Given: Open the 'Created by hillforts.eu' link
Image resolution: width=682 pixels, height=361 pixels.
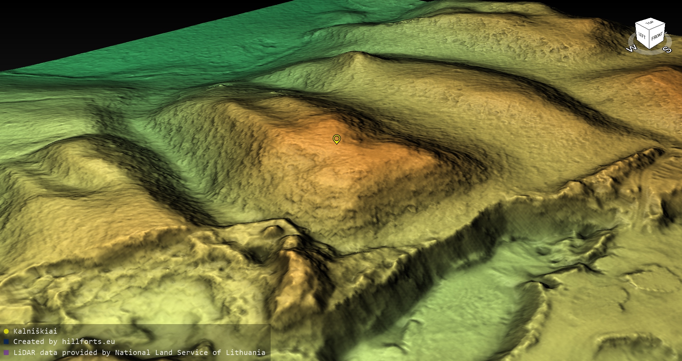Looking at the screenshot, I should pos(64,342).
